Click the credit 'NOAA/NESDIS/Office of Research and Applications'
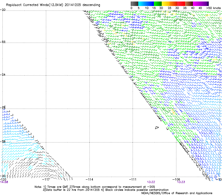 click(177, 193)
